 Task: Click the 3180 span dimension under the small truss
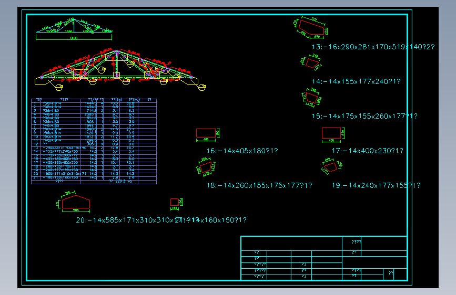pos(74,38)
